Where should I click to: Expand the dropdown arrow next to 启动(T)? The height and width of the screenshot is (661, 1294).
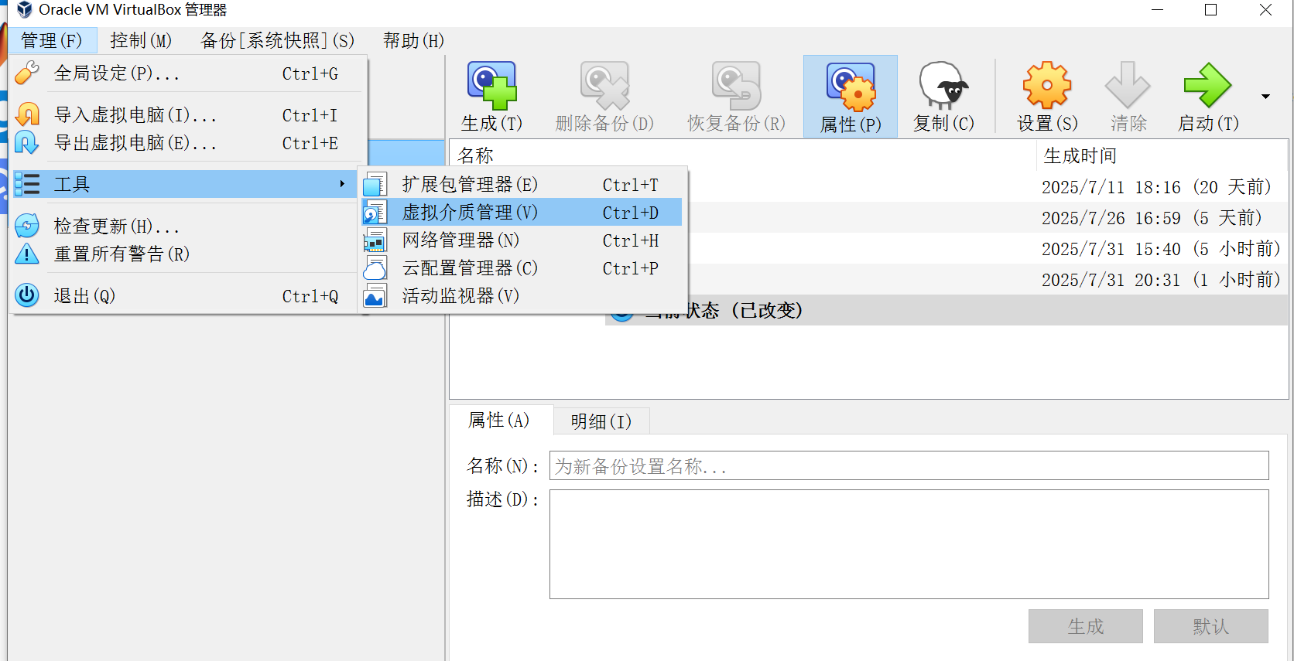pyautogui.click(x=1266, y=97)
